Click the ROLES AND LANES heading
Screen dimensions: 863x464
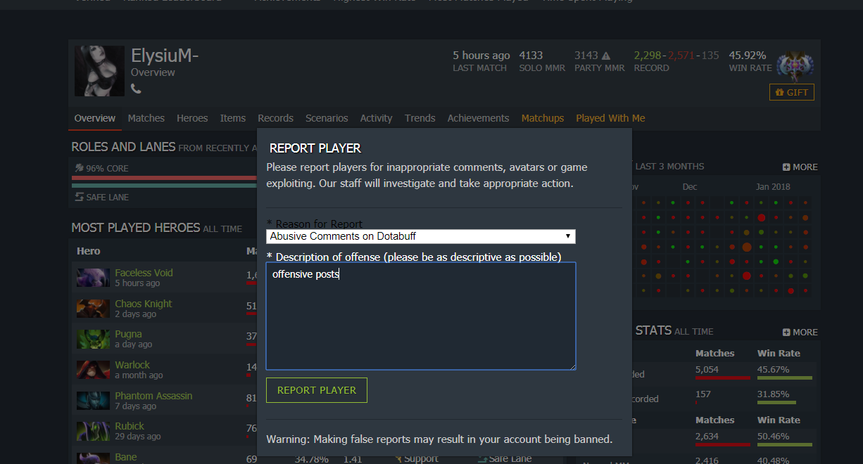[123, 147]
